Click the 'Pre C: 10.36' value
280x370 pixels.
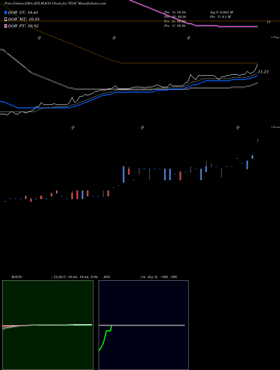point(175,26)
